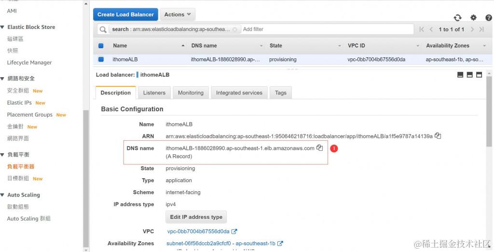Remove the search filter chip
The height and width of the screenshot is (252, 494).
click(235, 29)
